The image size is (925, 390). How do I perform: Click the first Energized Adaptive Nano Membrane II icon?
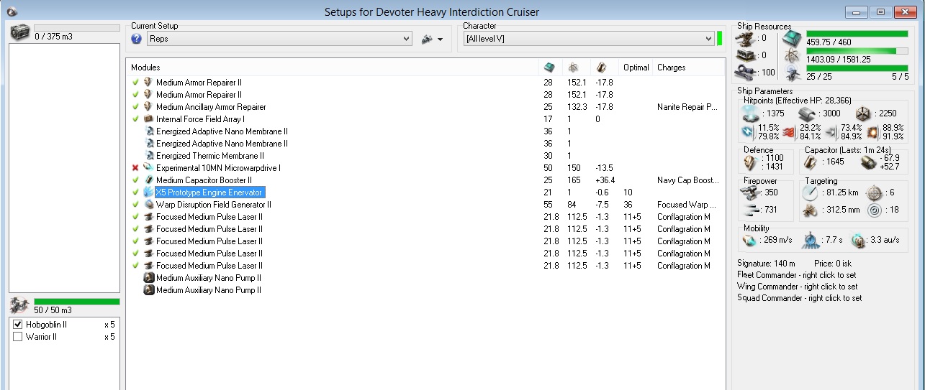coord(149,131)
